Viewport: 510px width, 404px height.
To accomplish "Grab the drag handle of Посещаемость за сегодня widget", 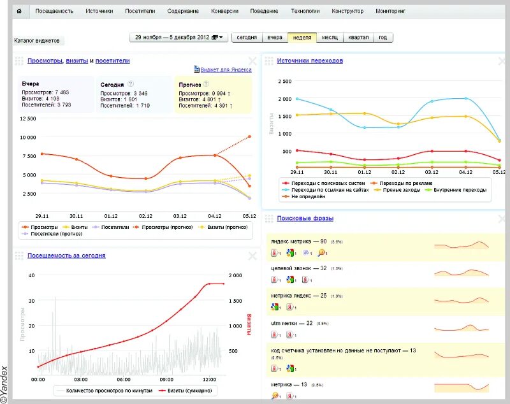I will [x=19, y=256].
